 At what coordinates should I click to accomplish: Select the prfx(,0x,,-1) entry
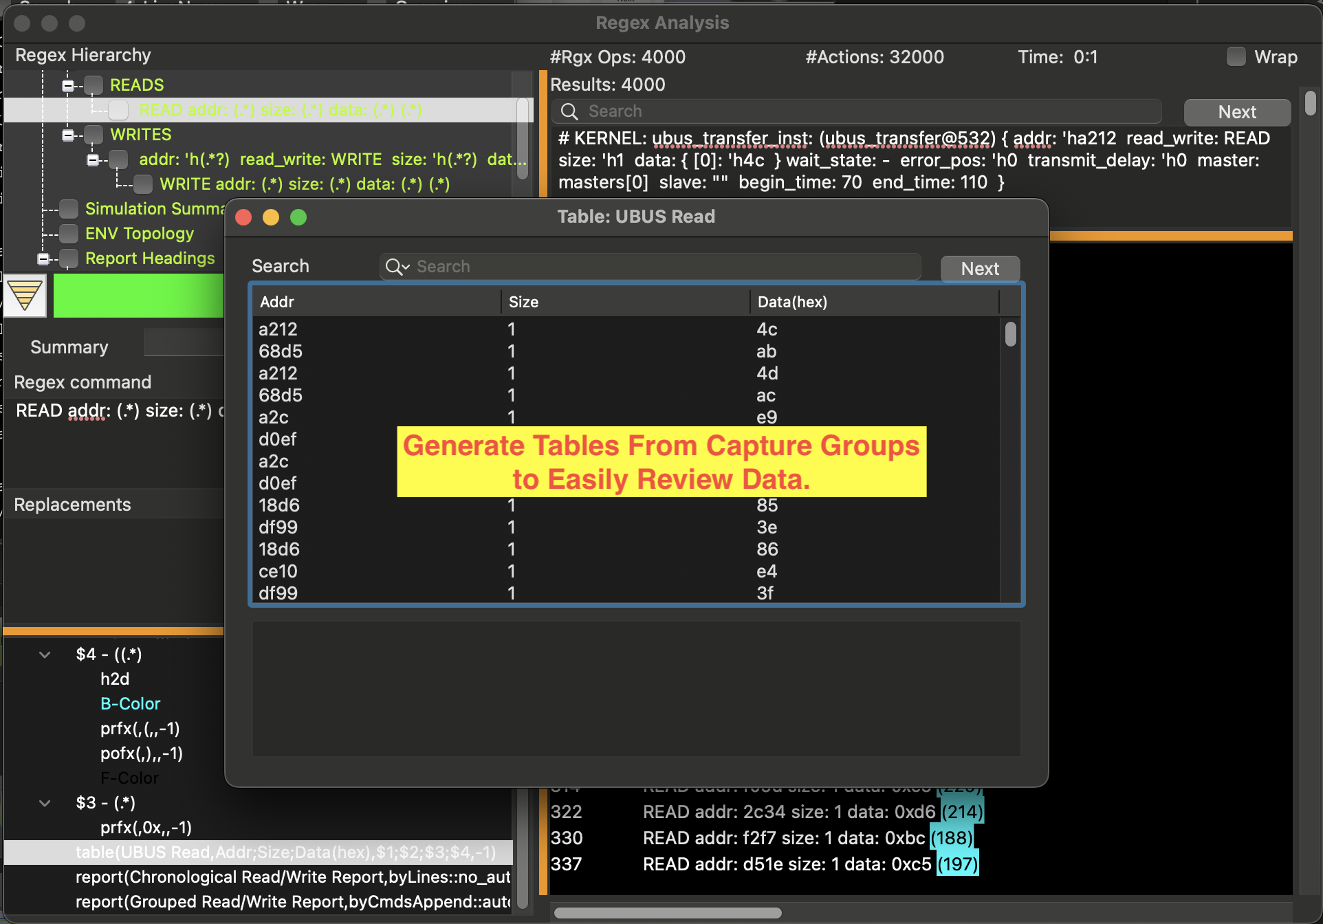(146, 828)
